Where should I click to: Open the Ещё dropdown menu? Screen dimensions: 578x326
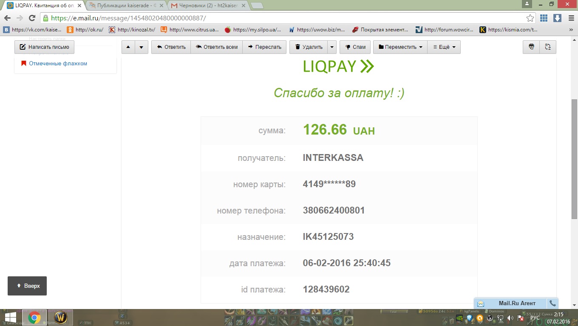tap(444, 47)
